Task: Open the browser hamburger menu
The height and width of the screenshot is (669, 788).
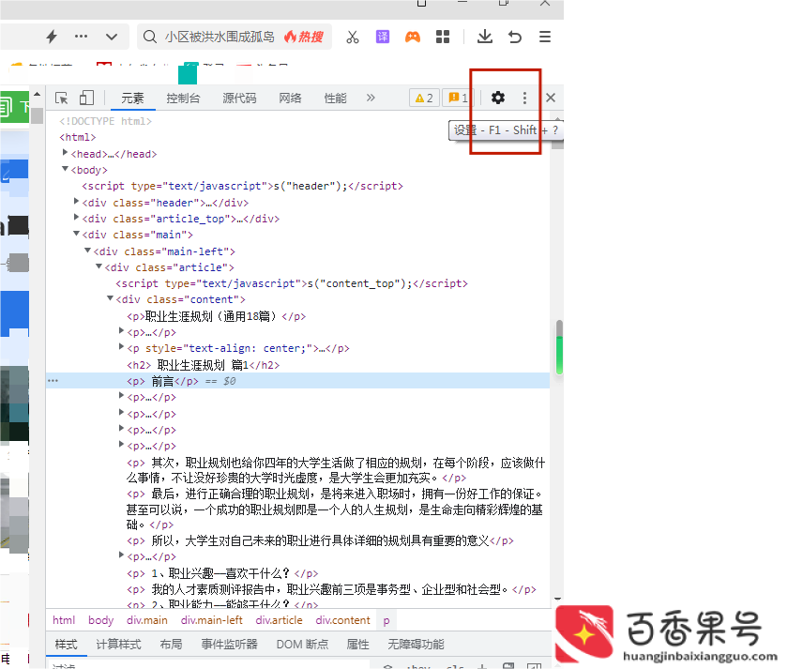Action: 545,37
